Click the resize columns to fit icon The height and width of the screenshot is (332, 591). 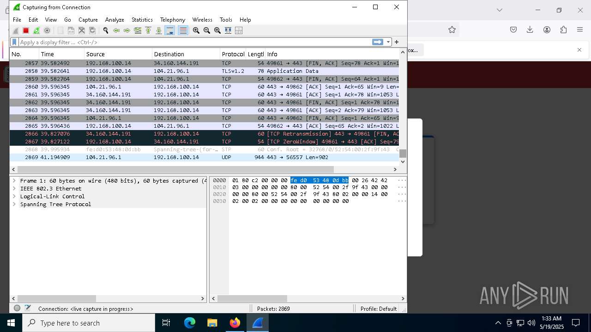pos(228,30)
